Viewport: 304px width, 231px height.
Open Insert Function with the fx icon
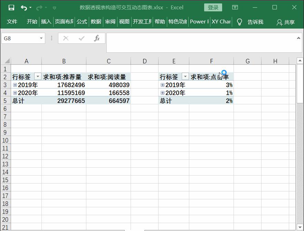coord(97,38)
